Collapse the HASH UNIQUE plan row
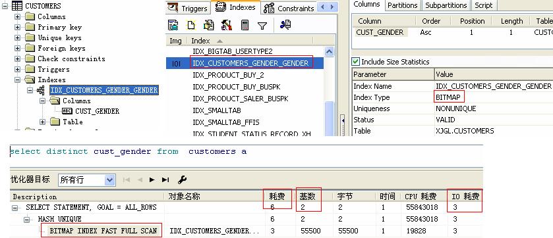Viewport: 553px width, 238px height. coord(27,220)
